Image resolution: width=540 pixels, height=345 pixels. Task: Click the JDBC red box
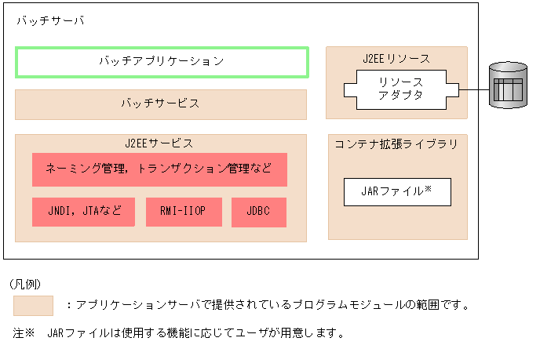click(x=258, y=212)
